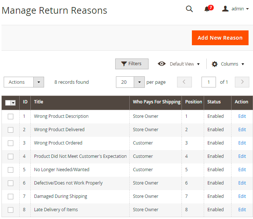Open the header select-all dropdown arrow
Screen dimensions: 253x219
click(x=13, y=103)
